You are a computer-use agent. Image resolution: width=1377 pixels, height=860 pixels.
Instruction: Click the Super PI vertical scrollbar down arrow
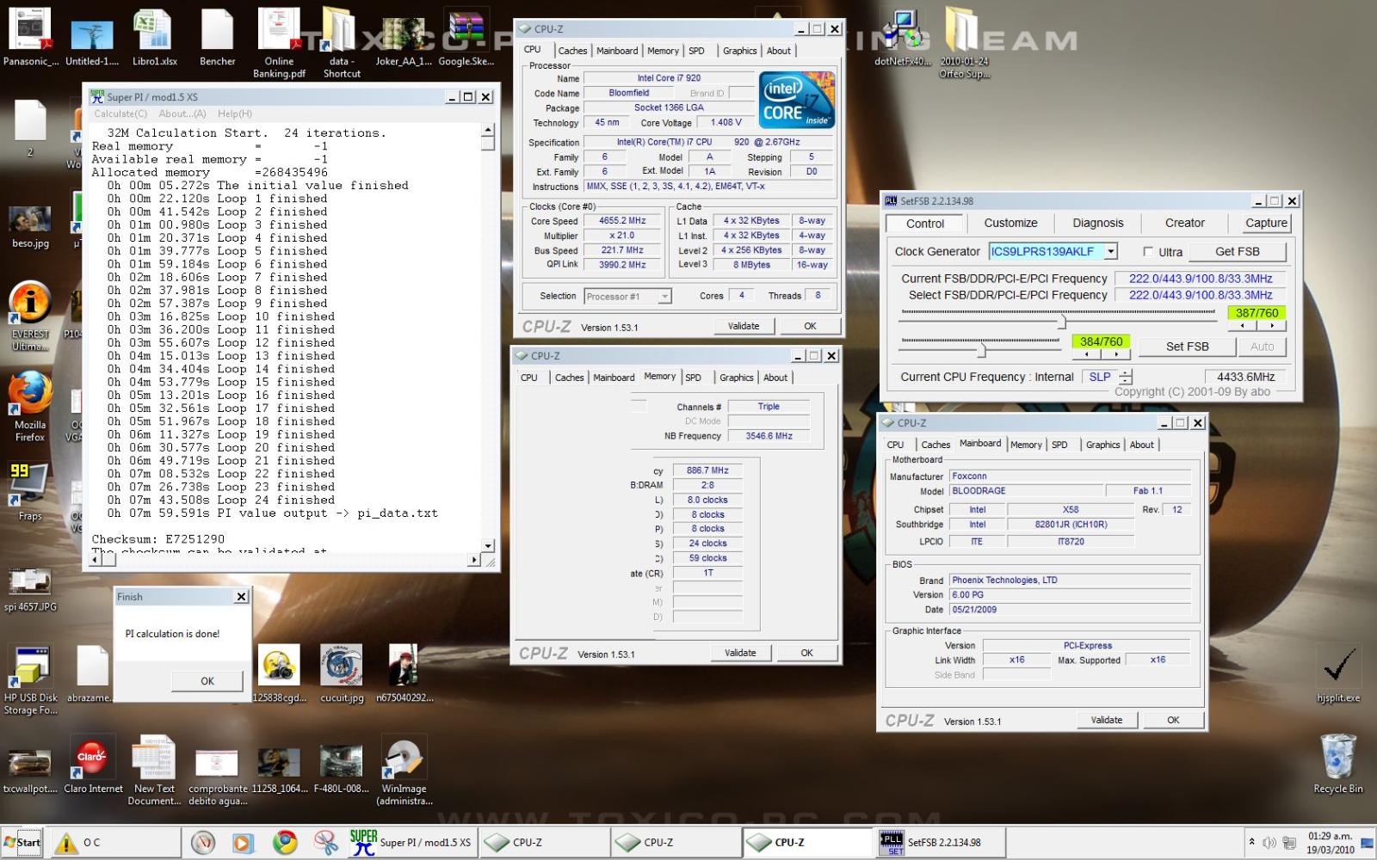pos(488,546)
